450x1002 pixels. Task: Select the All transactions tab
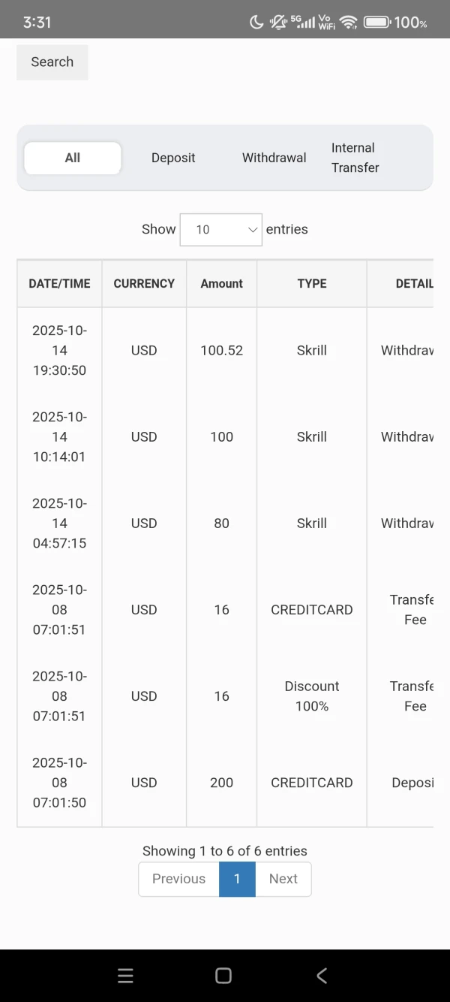coord(73,158)
